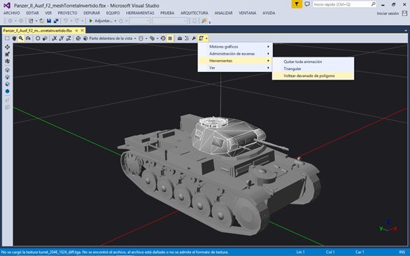Image resolution: width=410 pixels, height=256 pixels.
Task: Expand the Ver submenu in Advanced menu
Action: tap(235, 68)
